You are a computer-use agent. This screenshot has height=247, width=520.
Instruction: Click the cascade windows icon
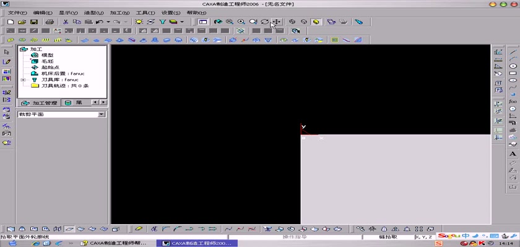tap(331, 22)
